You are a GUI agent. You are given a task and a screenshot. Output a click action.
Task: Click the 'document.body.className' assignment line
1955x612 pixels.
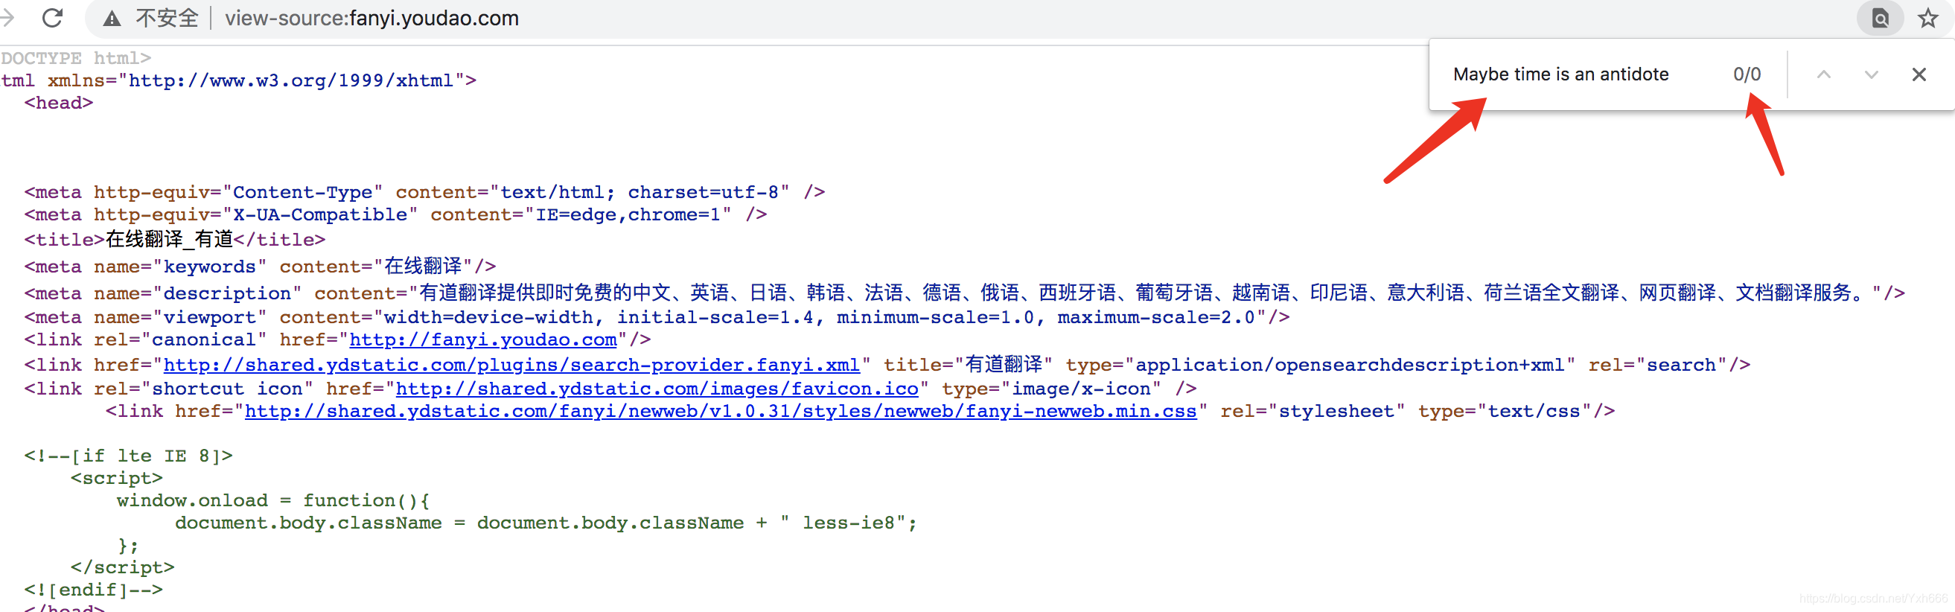pyautogui.click(x=546, y=523)
